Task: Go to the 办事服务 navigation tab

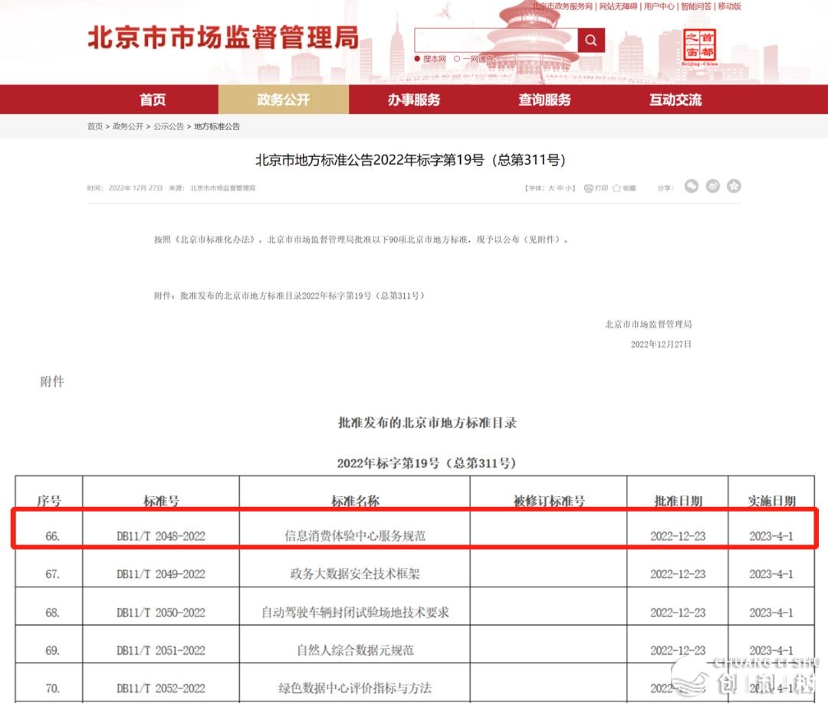Action: [414, 100]
